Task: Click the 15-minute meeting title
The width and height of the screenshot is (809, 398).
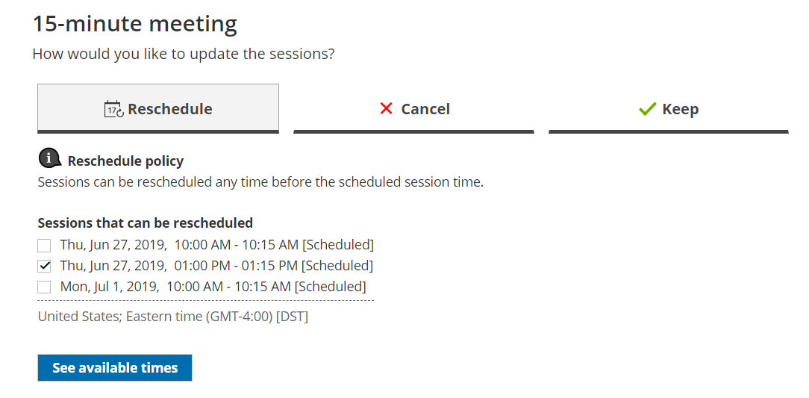Action: pos(135,24)
